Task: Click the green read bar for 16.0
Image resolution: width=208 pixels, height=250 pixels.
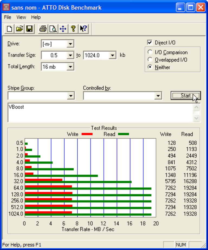Action: 61,176
